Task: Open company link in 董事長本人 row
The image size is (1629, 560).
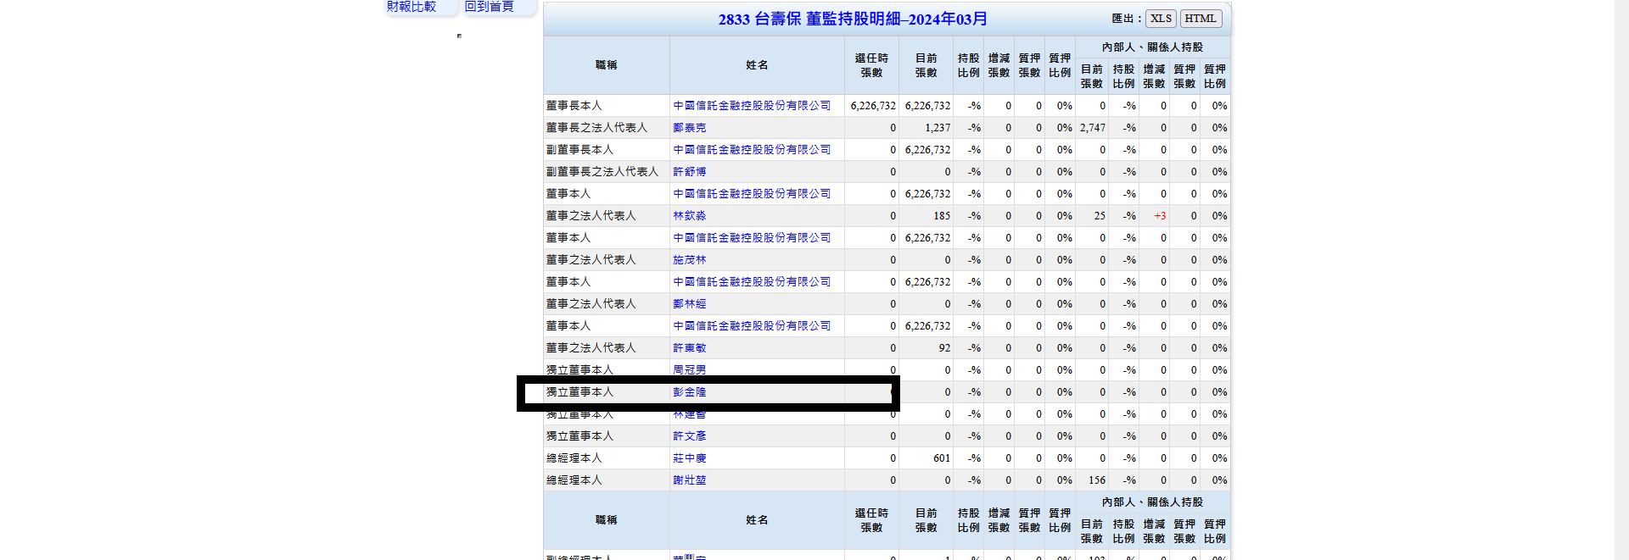Action: pos(752,106)
